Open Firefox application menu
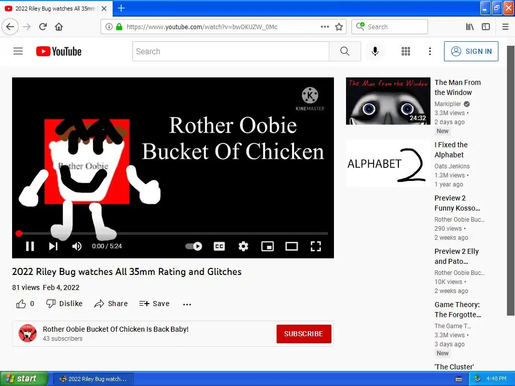 pos(505,27)
